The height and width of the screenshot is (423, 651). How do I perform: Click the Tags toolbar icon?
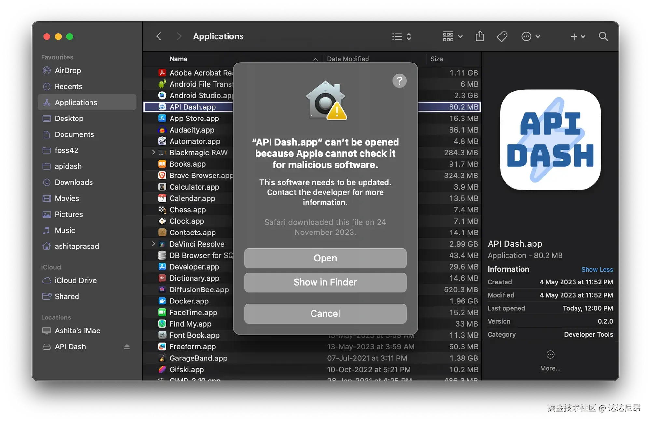(x=502, y=36)
